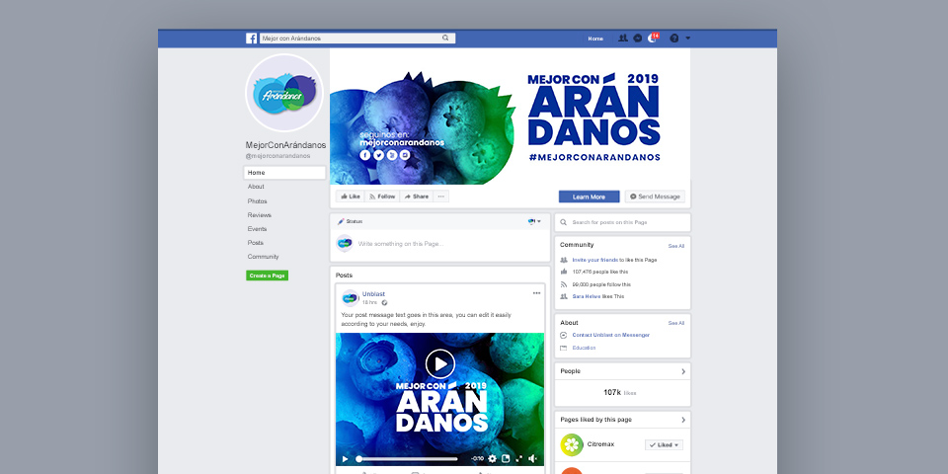Click the green Create a Page button
The height and width of the screenshot is (474, 948).
coord(268,276)
